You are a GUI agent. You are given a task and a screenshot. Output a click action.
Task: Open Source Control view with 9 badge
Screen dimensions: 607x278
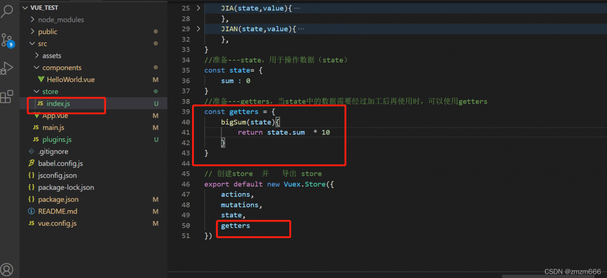click(7, 40)
